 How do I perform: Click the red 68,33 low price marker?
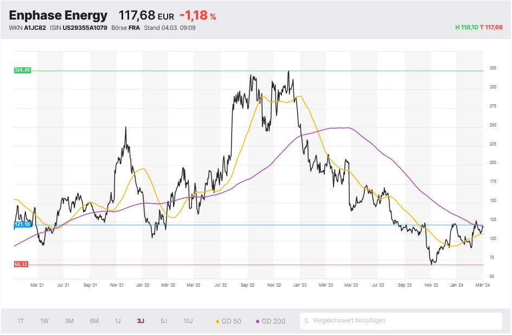[22, 264]
